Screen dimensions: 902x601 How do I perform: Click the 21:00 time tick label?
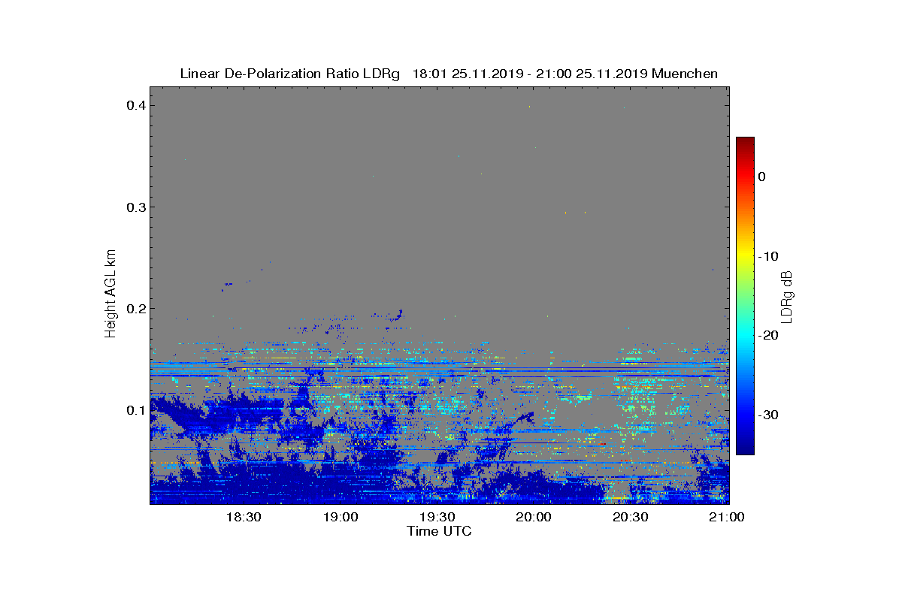point(727,518)
